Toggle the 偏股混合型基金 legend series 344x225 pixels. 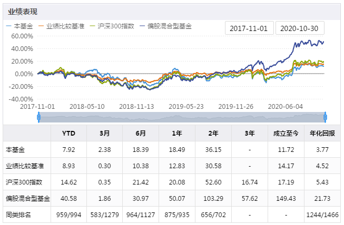pyautogui.click(x=166, y=26)
